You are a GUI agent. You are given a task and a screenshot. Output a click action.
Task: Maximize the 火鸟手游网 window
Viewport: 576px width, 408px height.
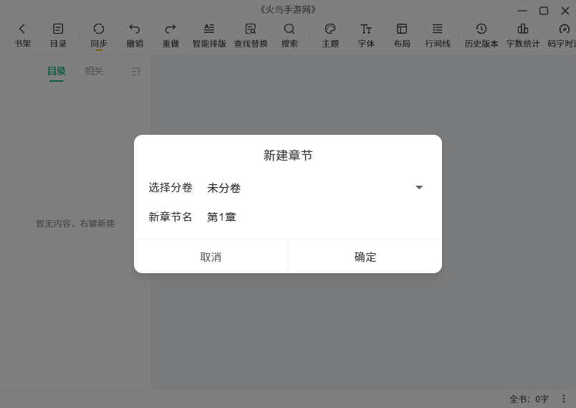(x=544, y=11)
